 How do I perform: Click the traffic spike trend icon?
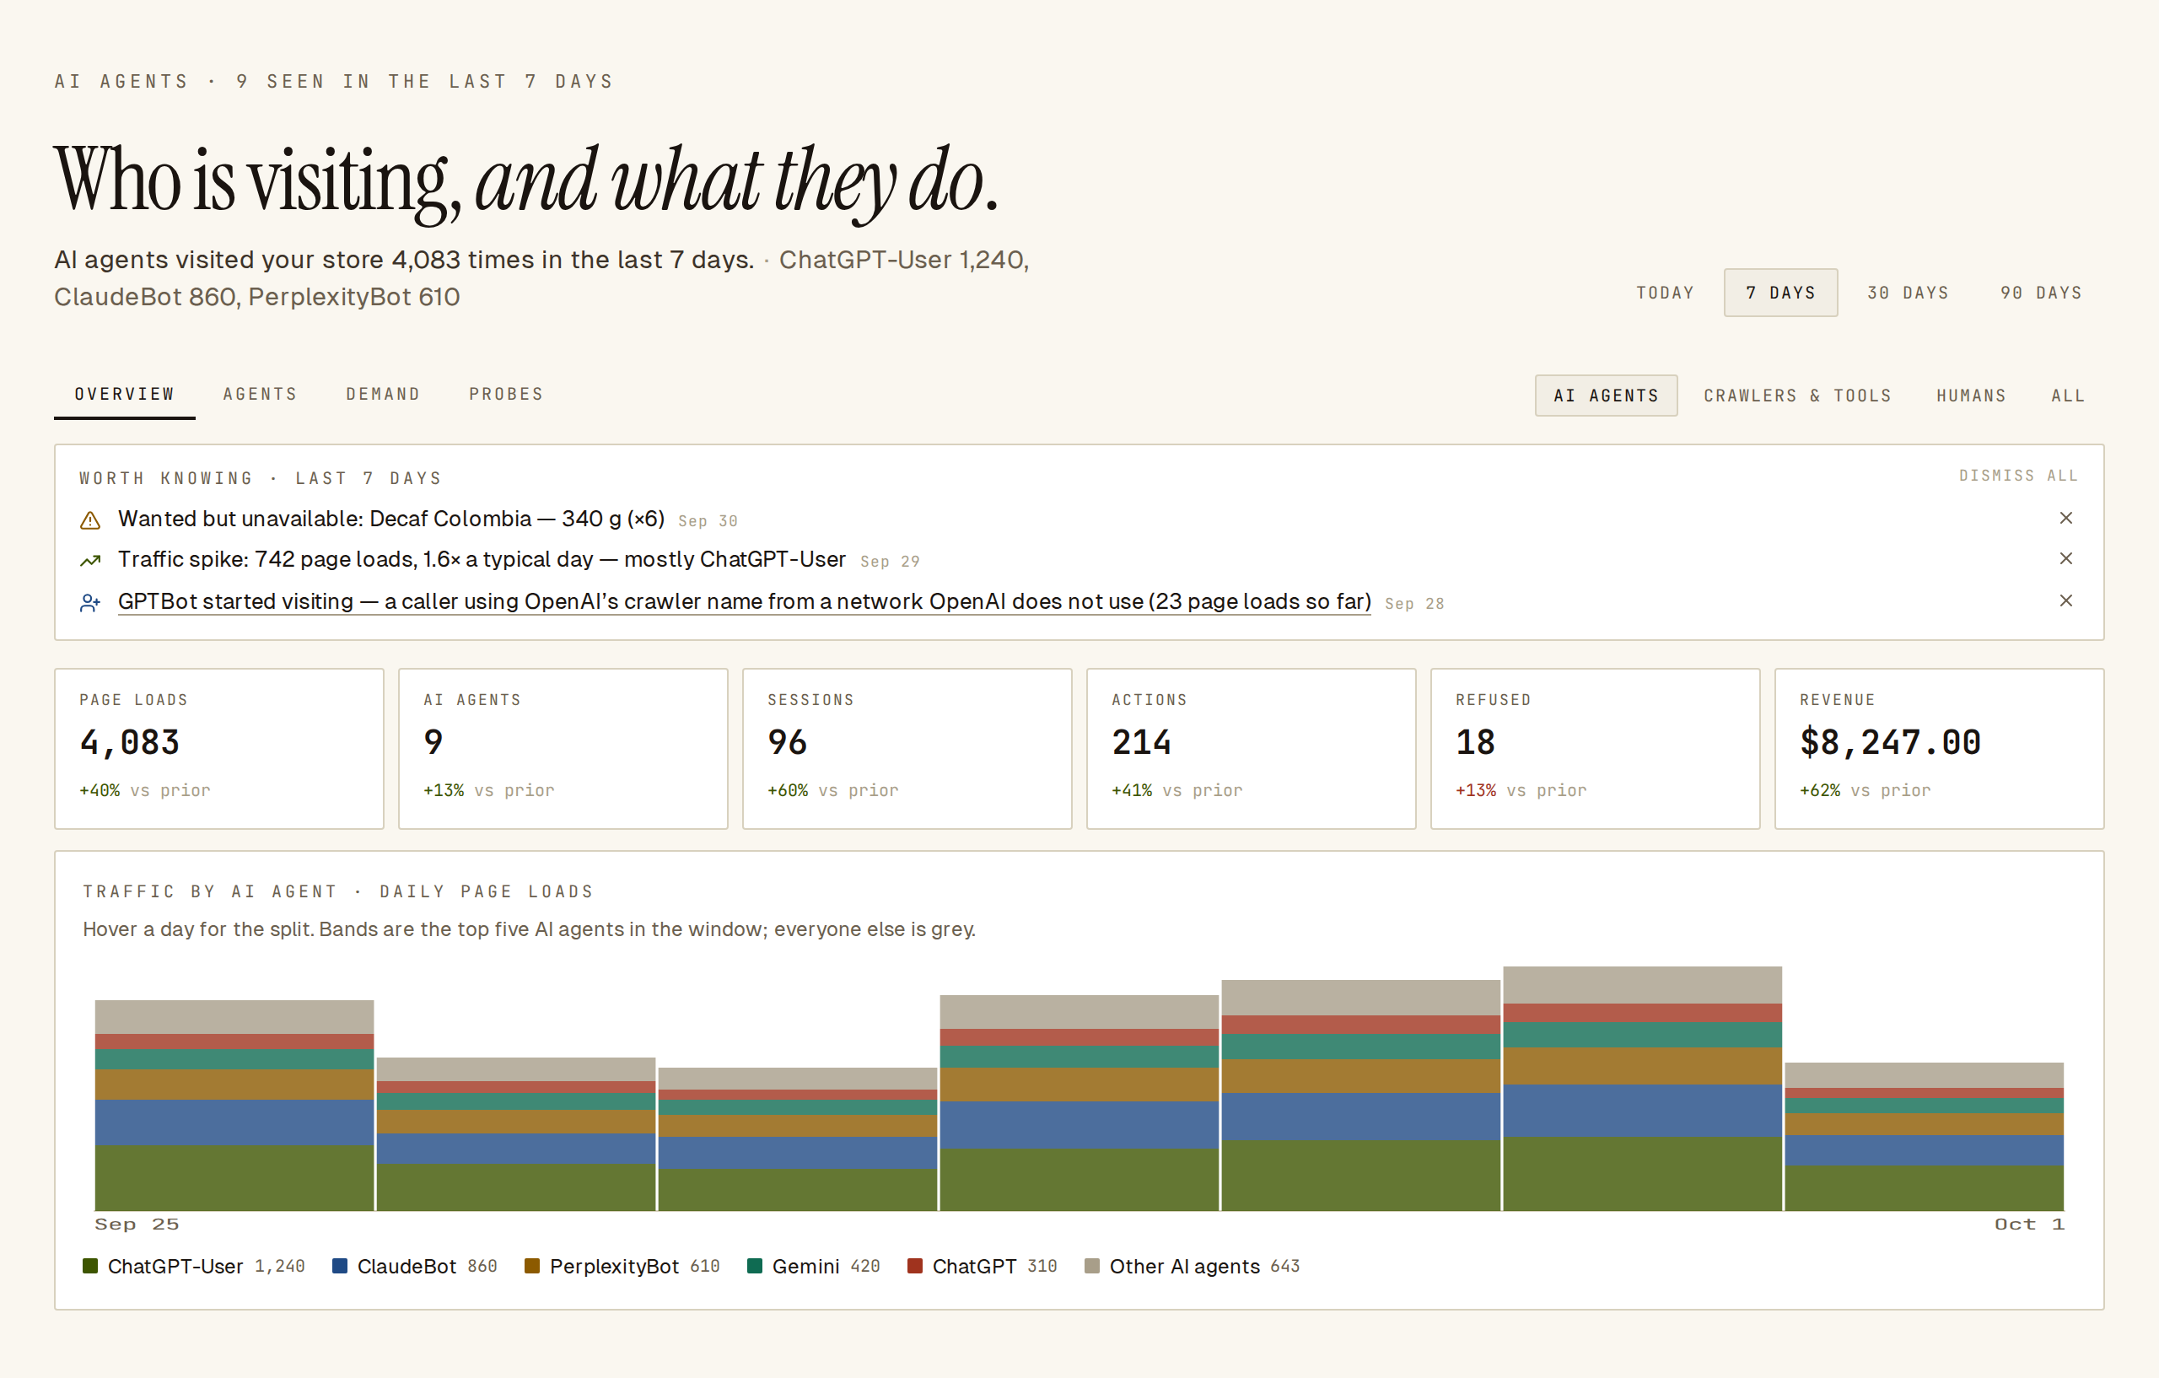(x=90, y=560)
